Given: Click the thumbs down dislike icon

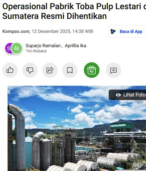Looking at the screenshot, I should pyautogui.click(x=30, y=70).
